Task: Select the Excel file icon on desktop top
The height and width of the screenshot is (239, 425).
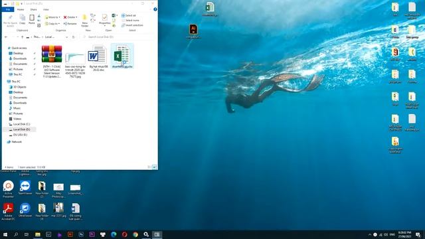Action: 210,9
